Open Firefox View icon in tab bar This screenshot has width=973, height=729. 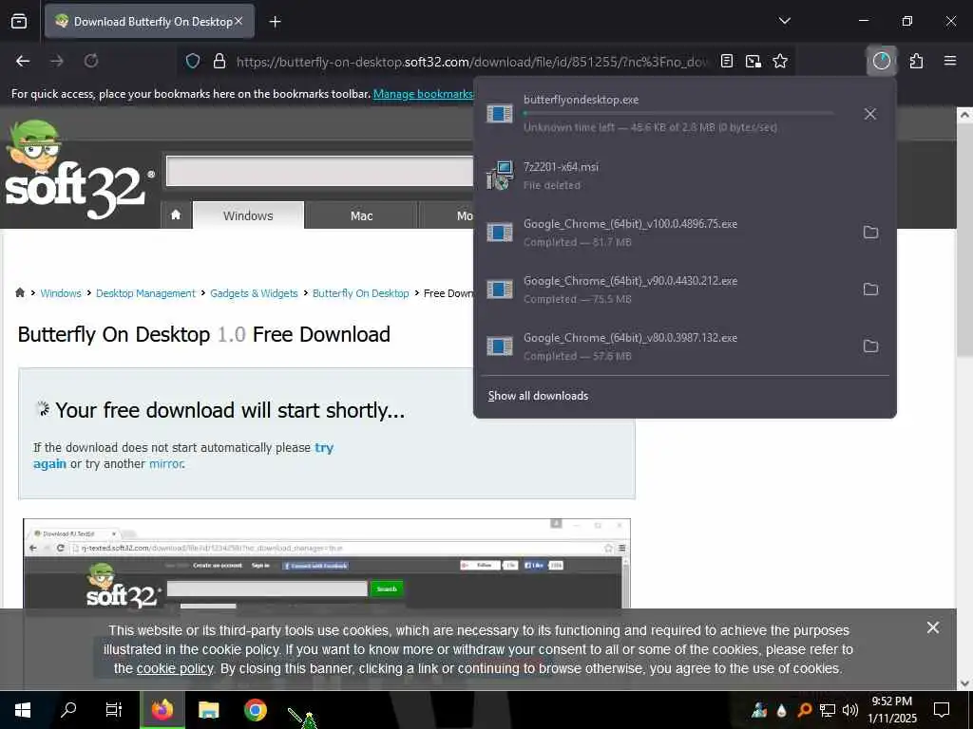[19, 21]
